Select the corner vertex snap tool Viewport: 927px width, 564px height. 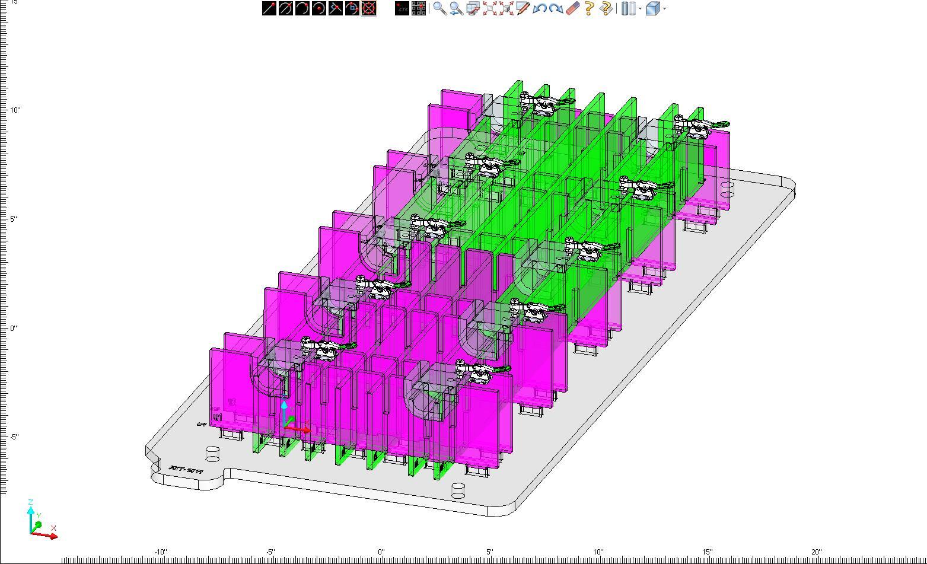coord(335,8)
